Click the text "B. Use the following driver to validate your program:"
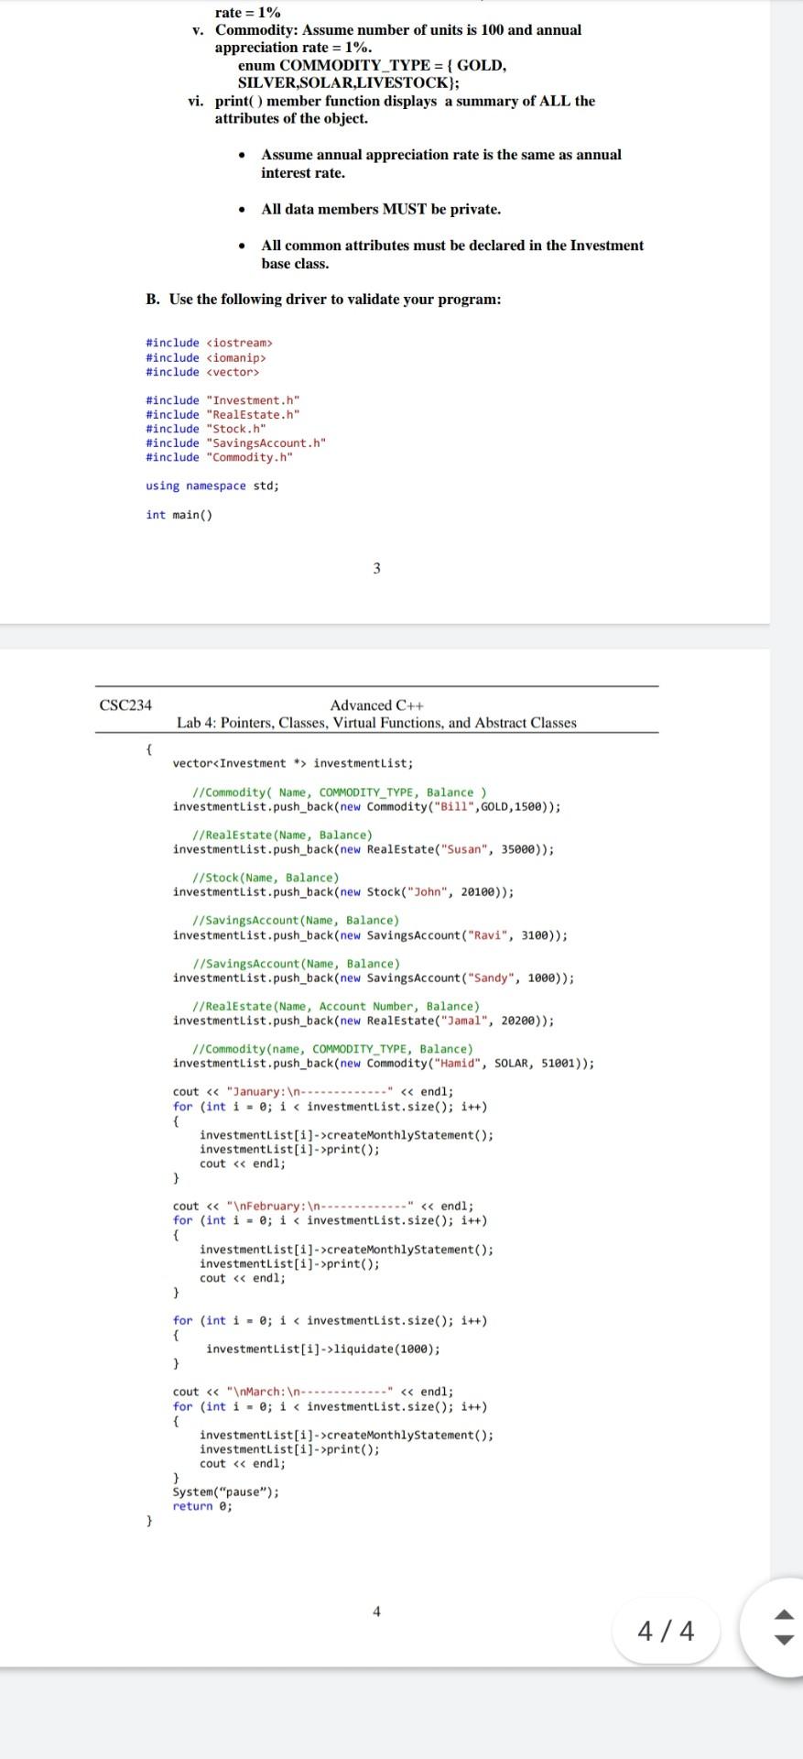803x1759 pixels. [323, 300]
